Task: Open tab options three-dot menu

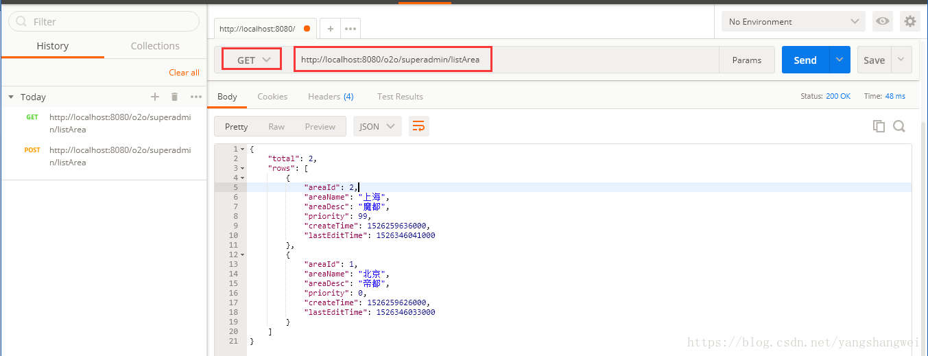Action: coord(350,29)
